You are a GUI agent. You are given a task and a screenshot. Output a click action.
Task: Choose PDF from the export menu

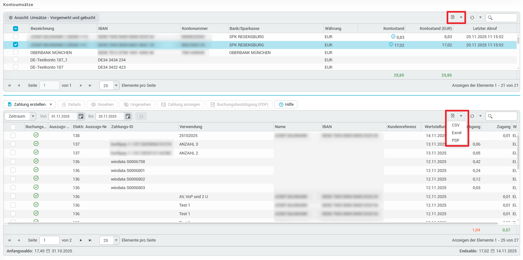[x=456, y=140]
